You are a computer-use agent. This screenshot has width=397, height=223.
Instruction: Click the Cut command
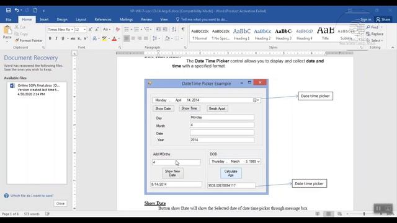click(20, 27)
